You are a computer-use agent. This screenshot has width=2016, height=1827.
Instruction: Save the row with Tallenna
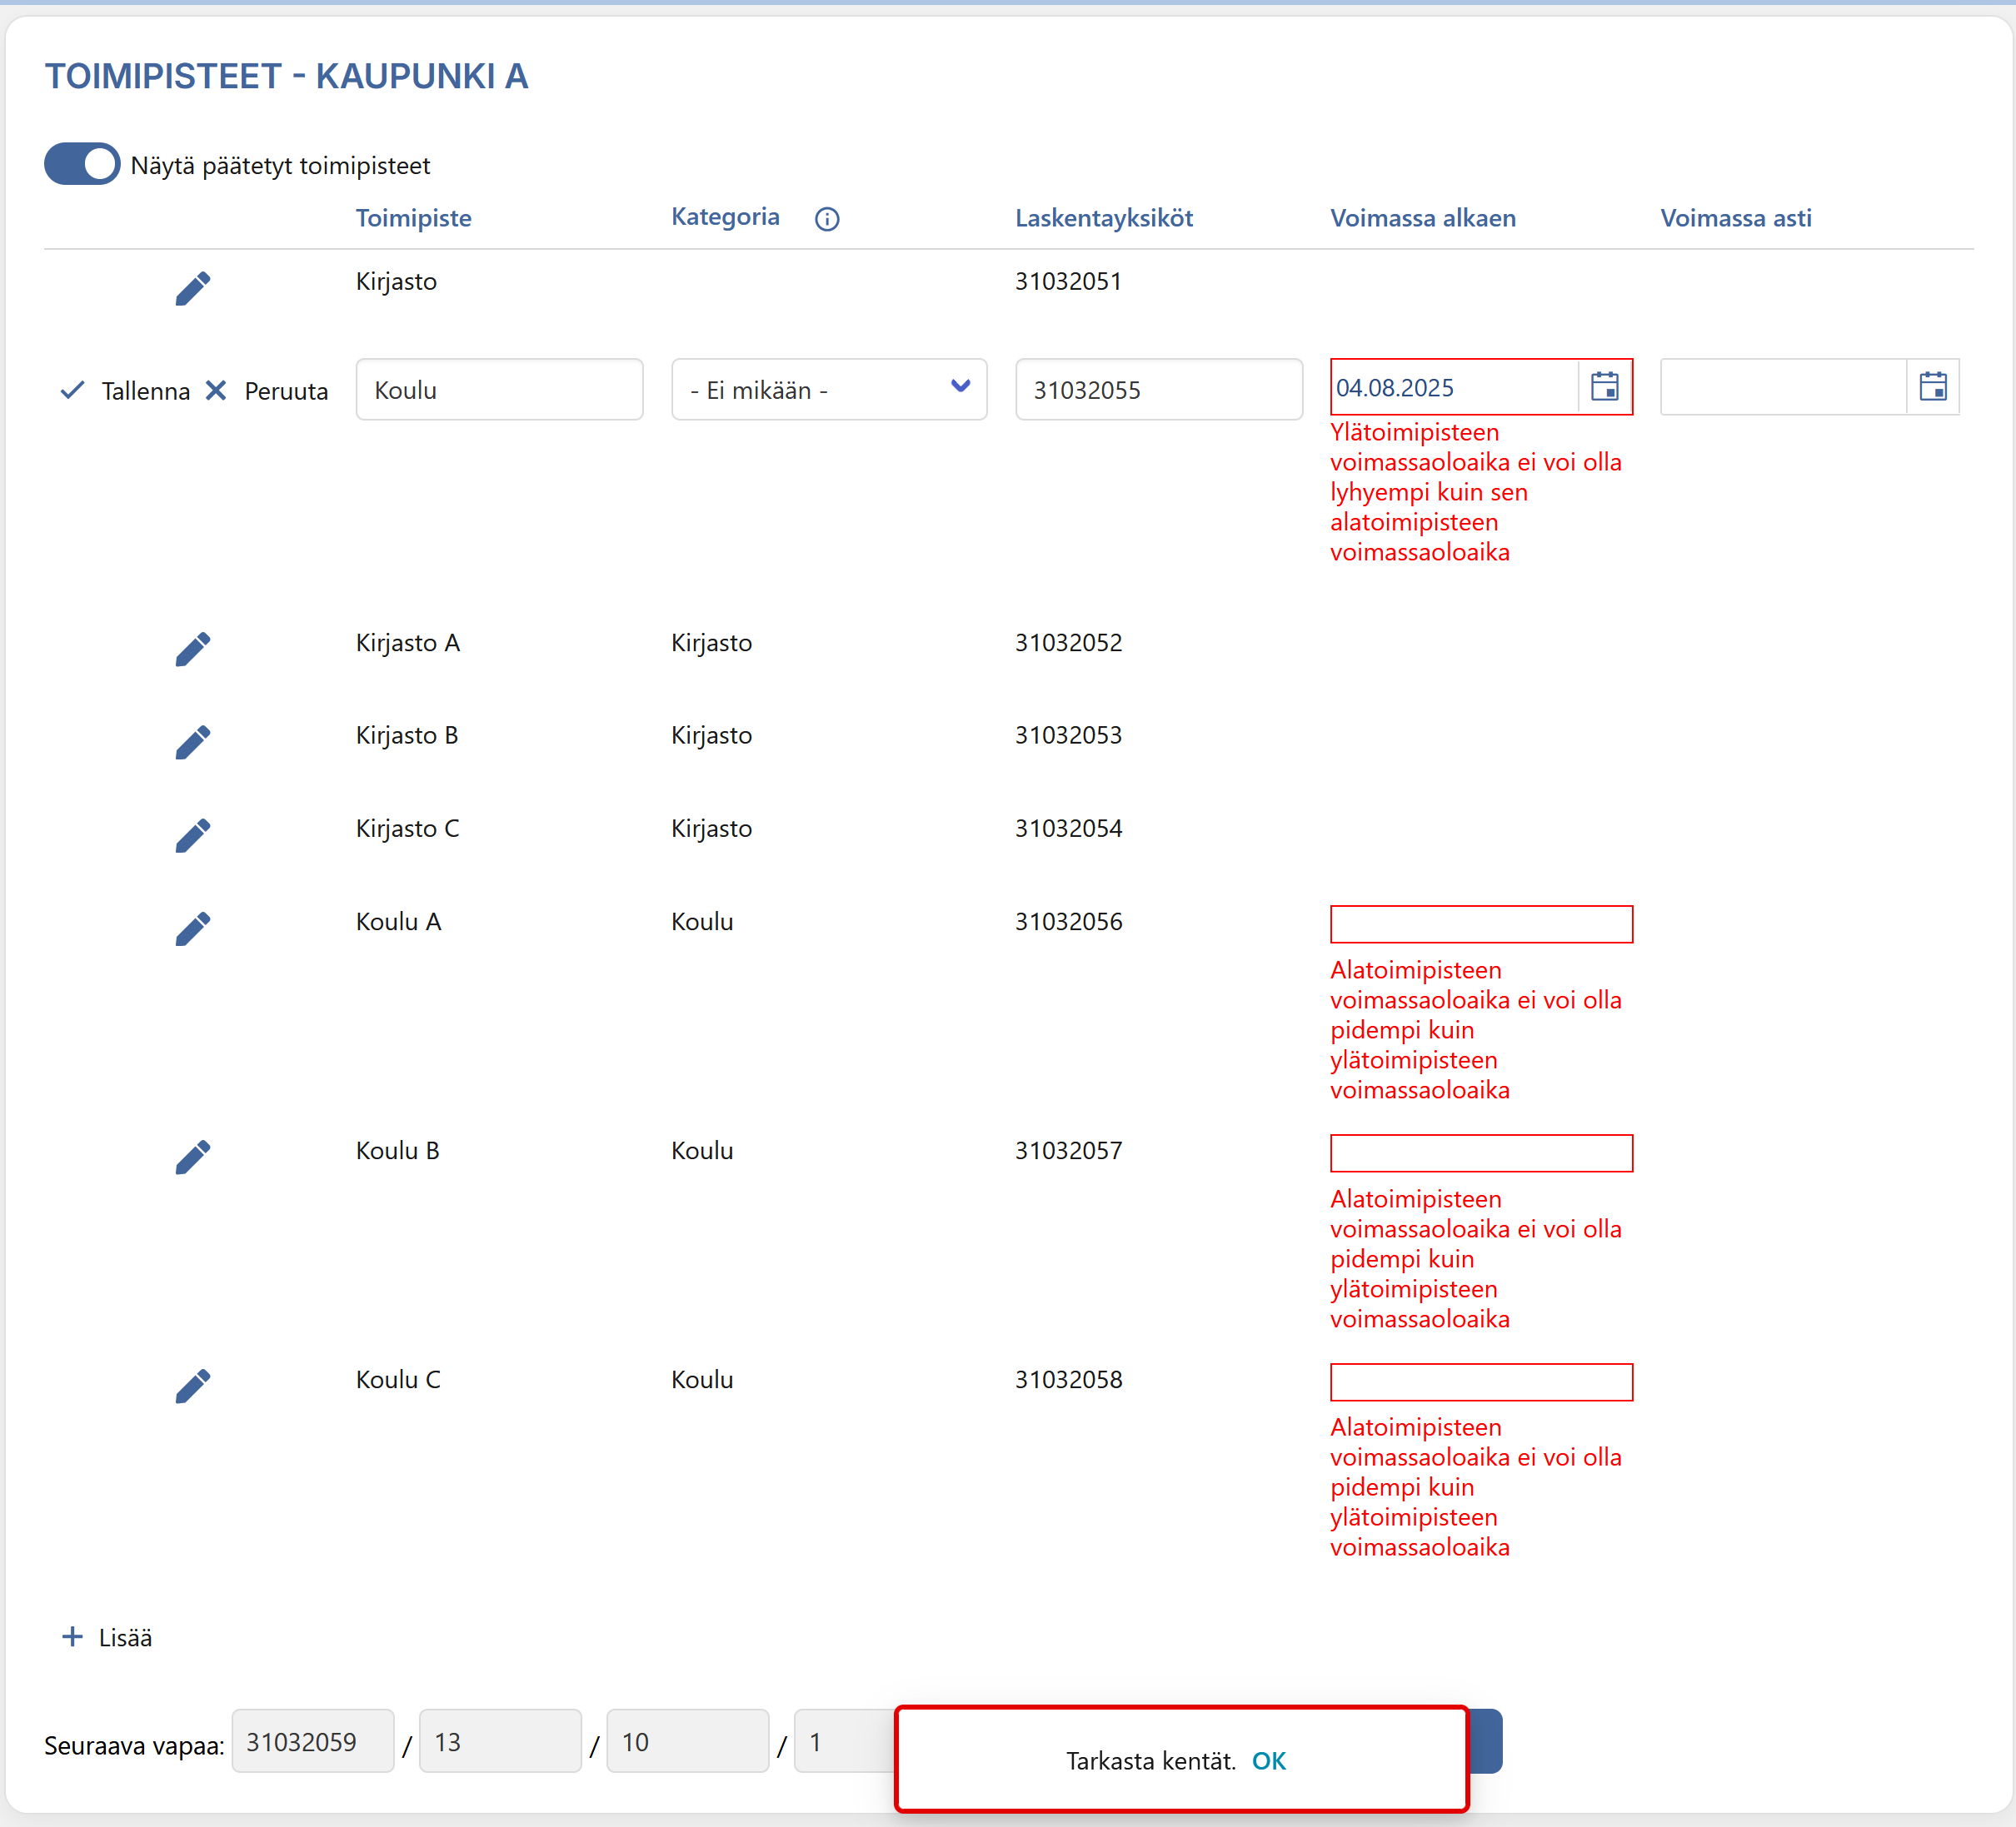coord(125,391)
